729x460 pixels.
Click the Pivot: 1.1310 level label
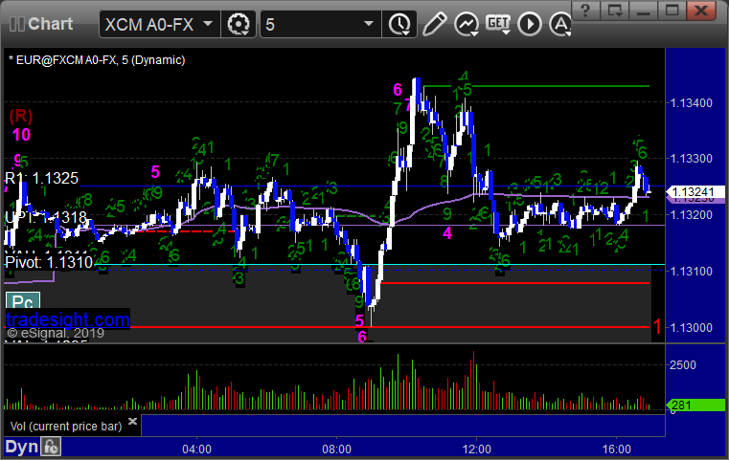[x=49, y=263]
